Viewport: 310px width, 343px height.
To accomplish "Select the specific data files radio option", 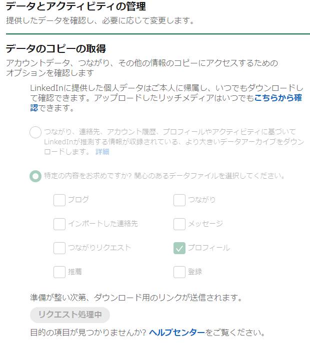I will [x=35, y=176].
